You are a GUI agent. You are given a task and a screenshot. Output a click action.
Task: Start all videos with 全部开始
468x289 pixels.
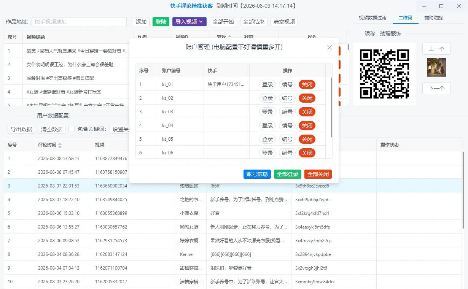click(223, 22)
